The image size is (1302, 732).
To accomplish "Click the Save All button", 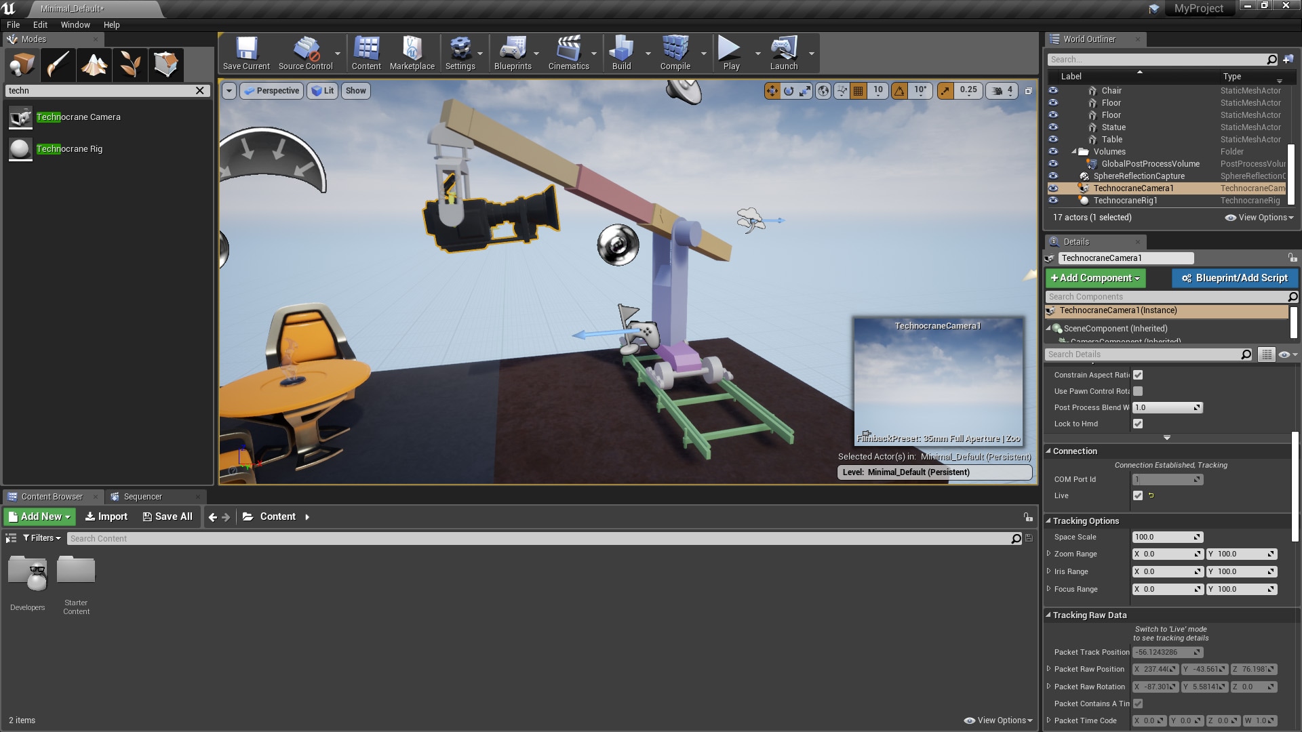I will (167, 516).
